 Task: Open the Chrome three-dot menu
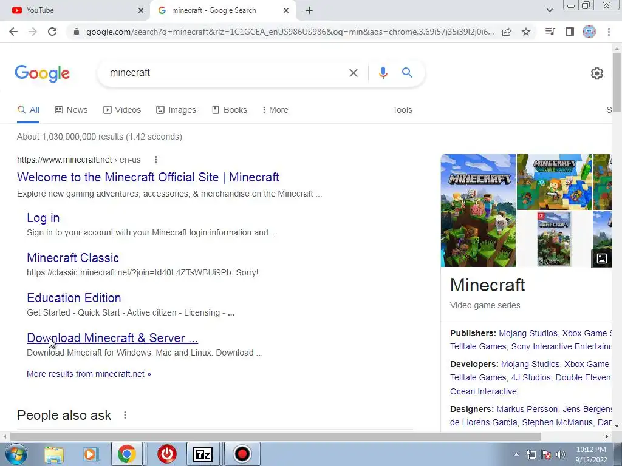[x=609, y=32]
